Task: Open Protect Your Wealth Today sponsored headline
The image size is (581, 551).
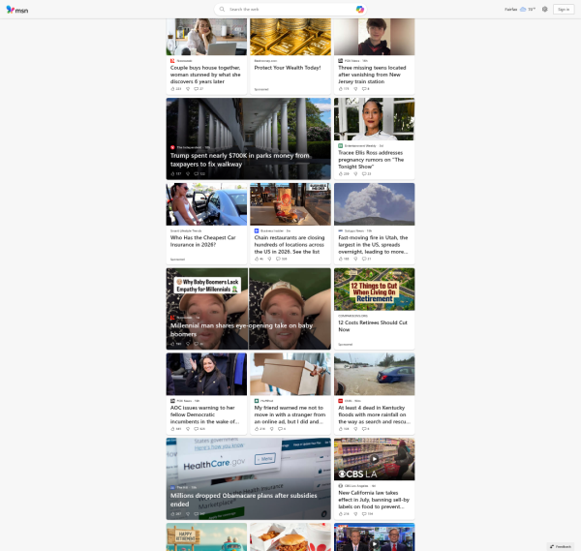Action: pyautogui.click(x=288, y=68)
